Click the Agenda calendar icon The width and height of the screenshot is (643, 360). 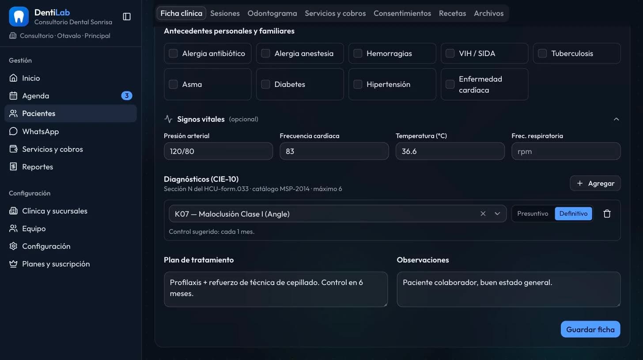pyautogui.click(x=14, y=96)
